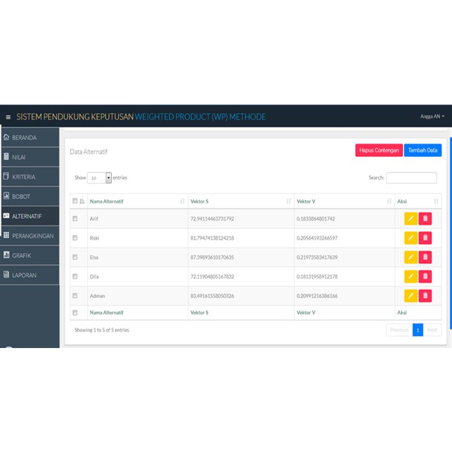The height and width of the screenshot is (452, 452).
Task: Check the checkbox for the Elsa row
Action: tap(75, 257)
